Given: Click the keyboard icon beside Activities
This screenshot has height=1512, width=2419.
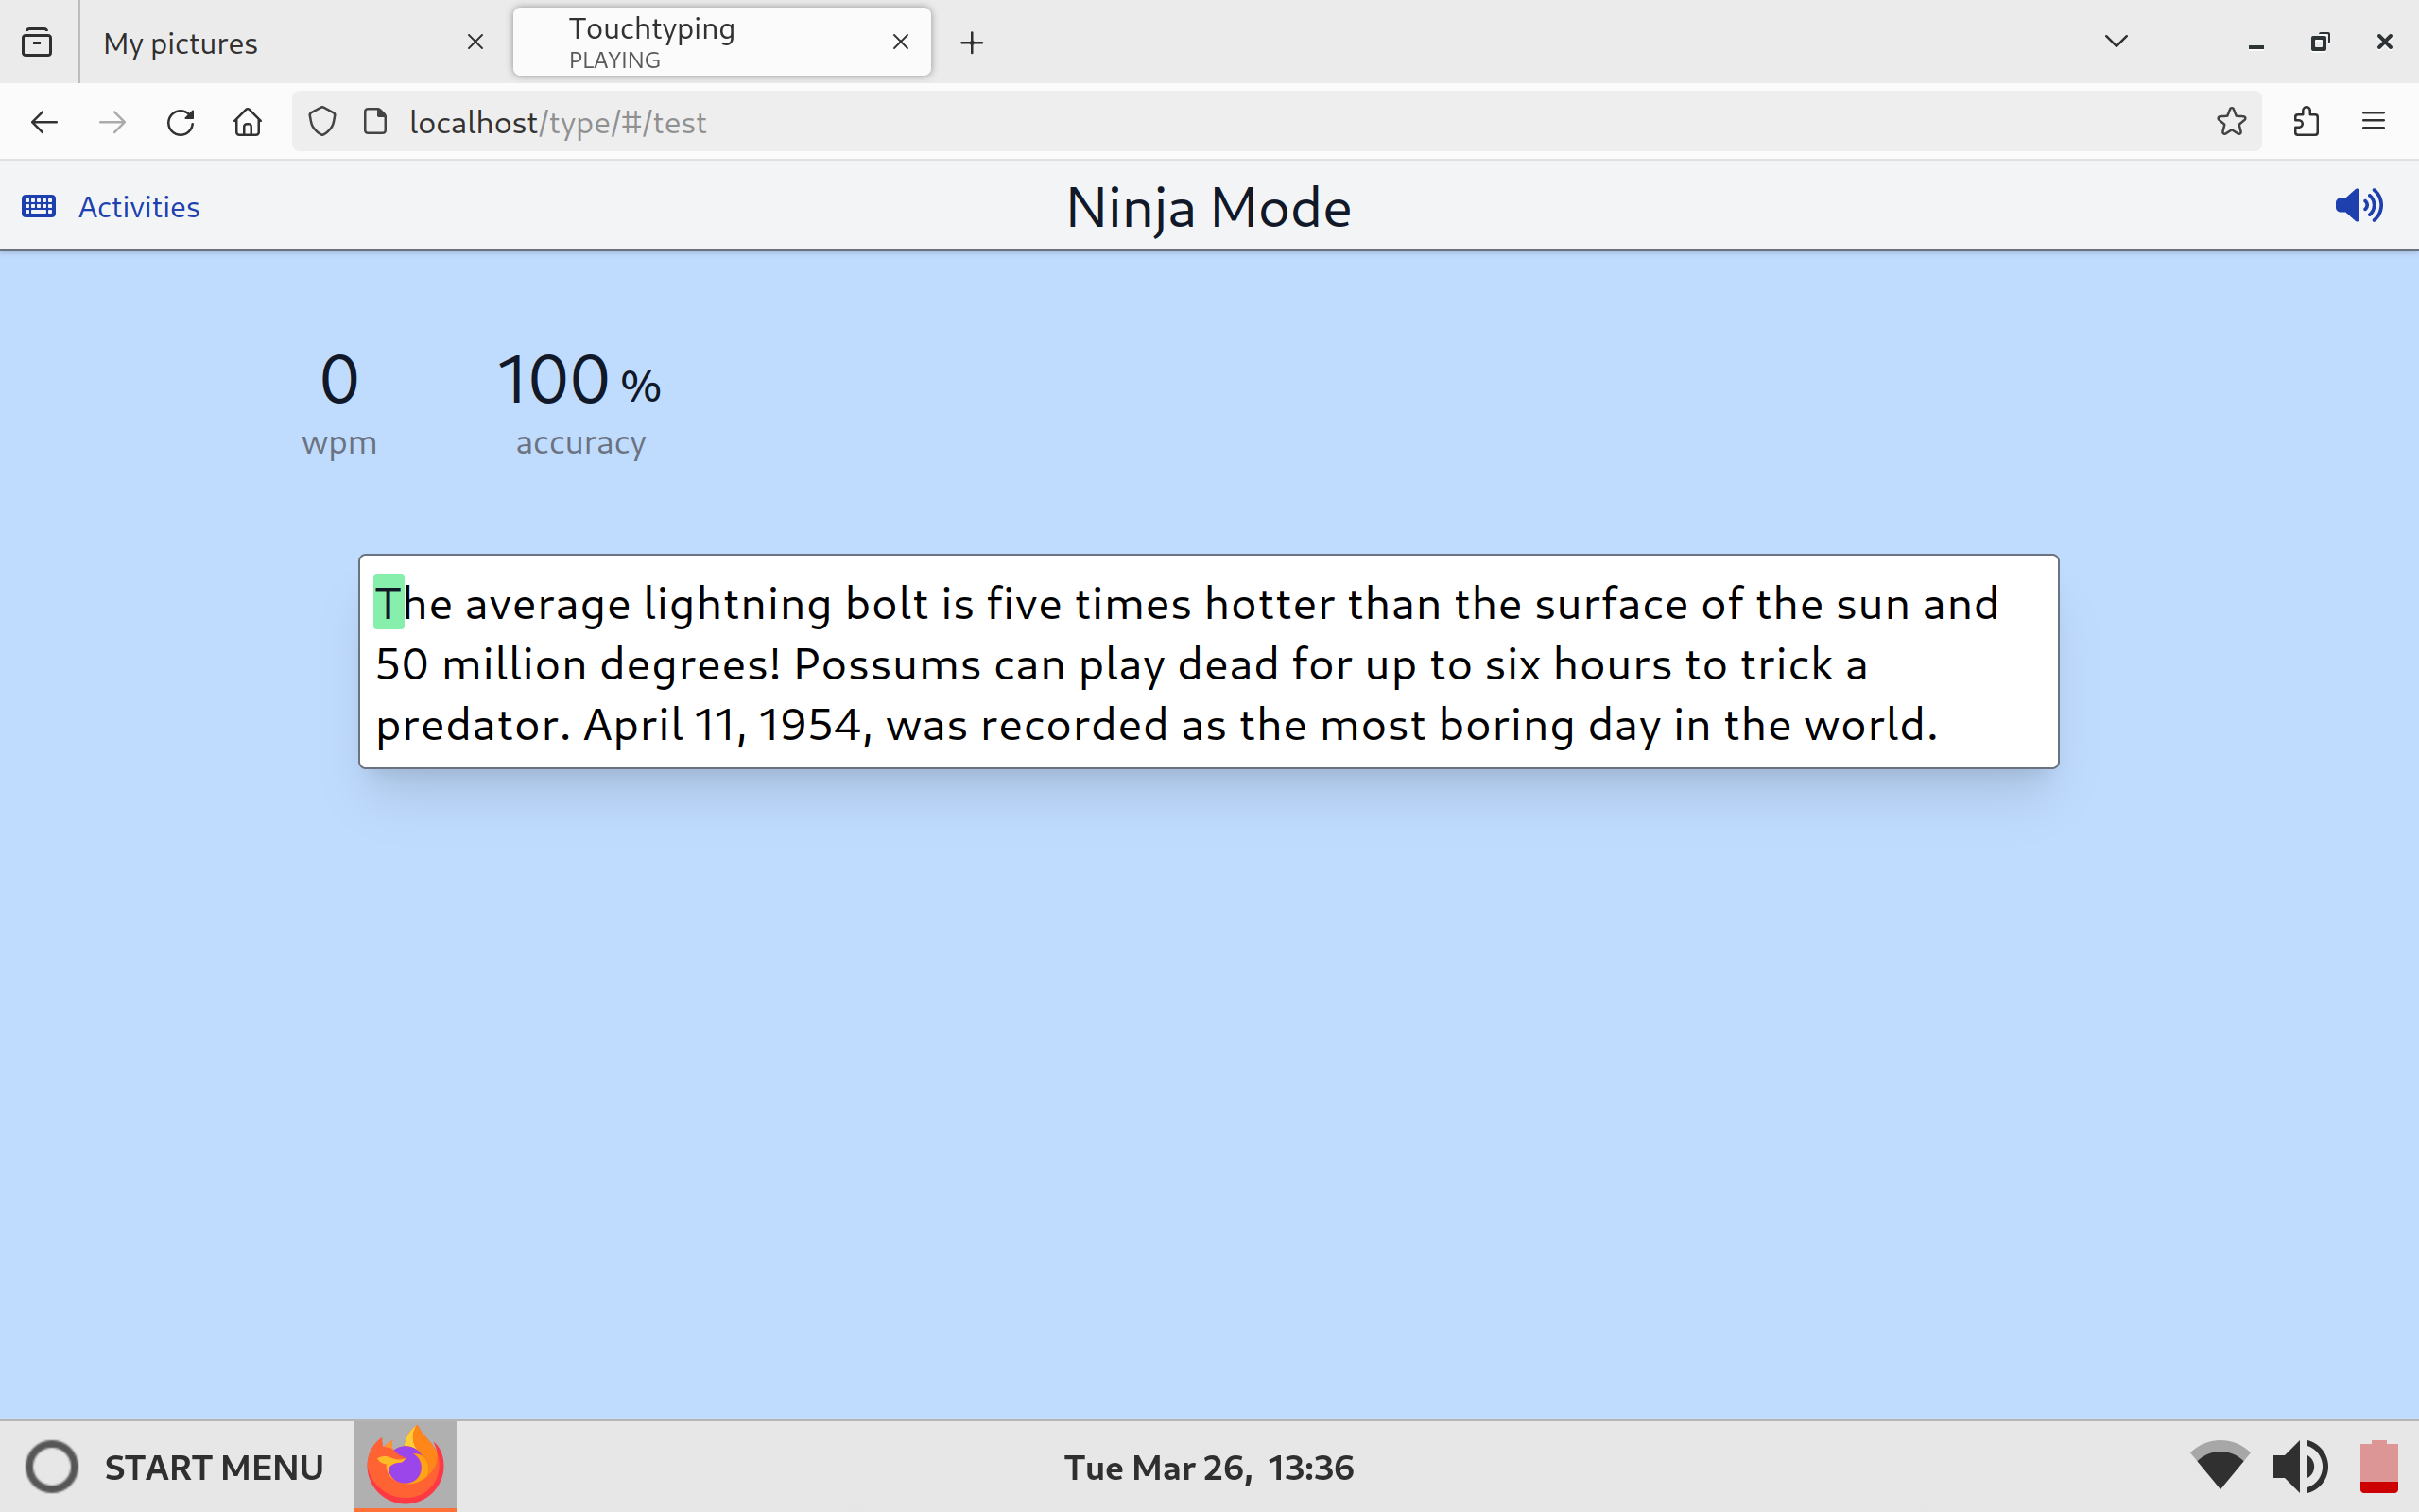Looking at the screenshot, I should 39,207.
